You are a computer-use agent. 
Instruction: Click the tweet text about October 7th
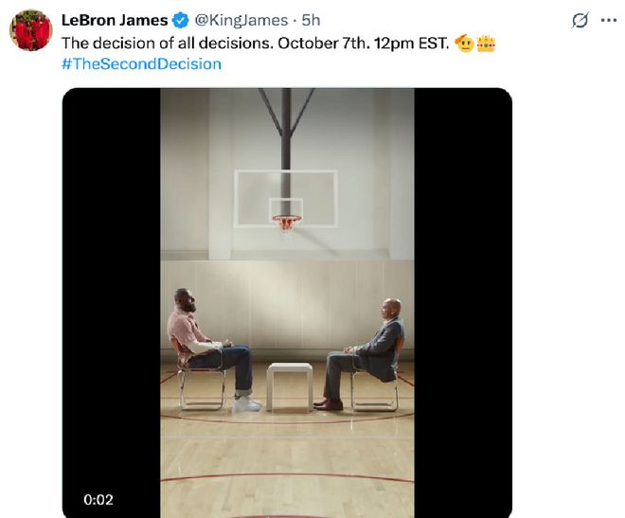click(255, 44)
